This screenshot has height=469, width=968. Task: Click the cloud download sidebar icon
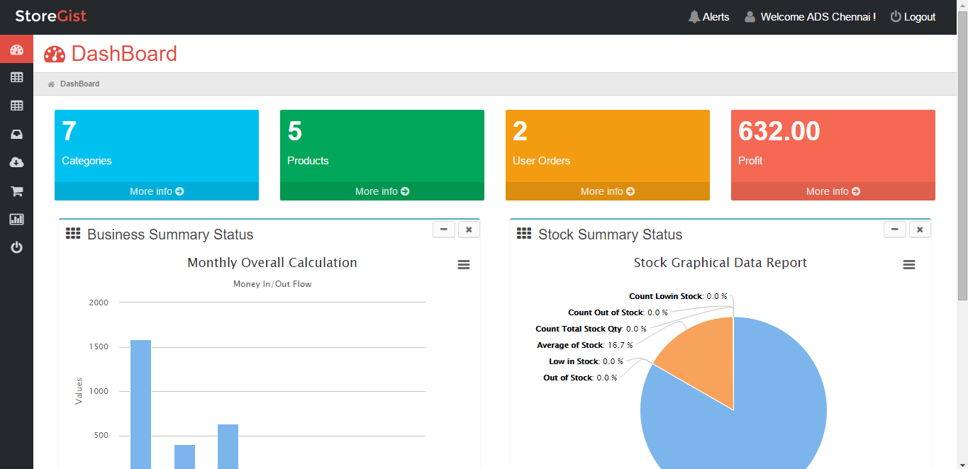click(16, 162)
